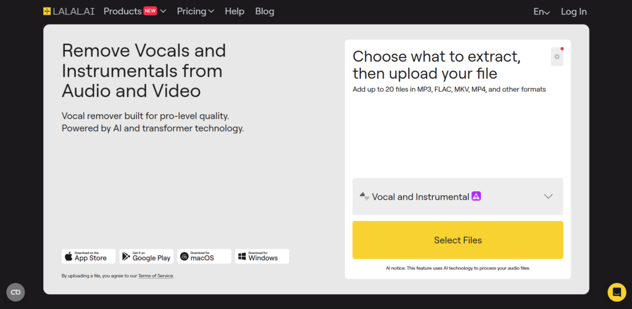Click the red NEW badge next to Products
The height and width of the screenshot is (309, 632).
151,11
